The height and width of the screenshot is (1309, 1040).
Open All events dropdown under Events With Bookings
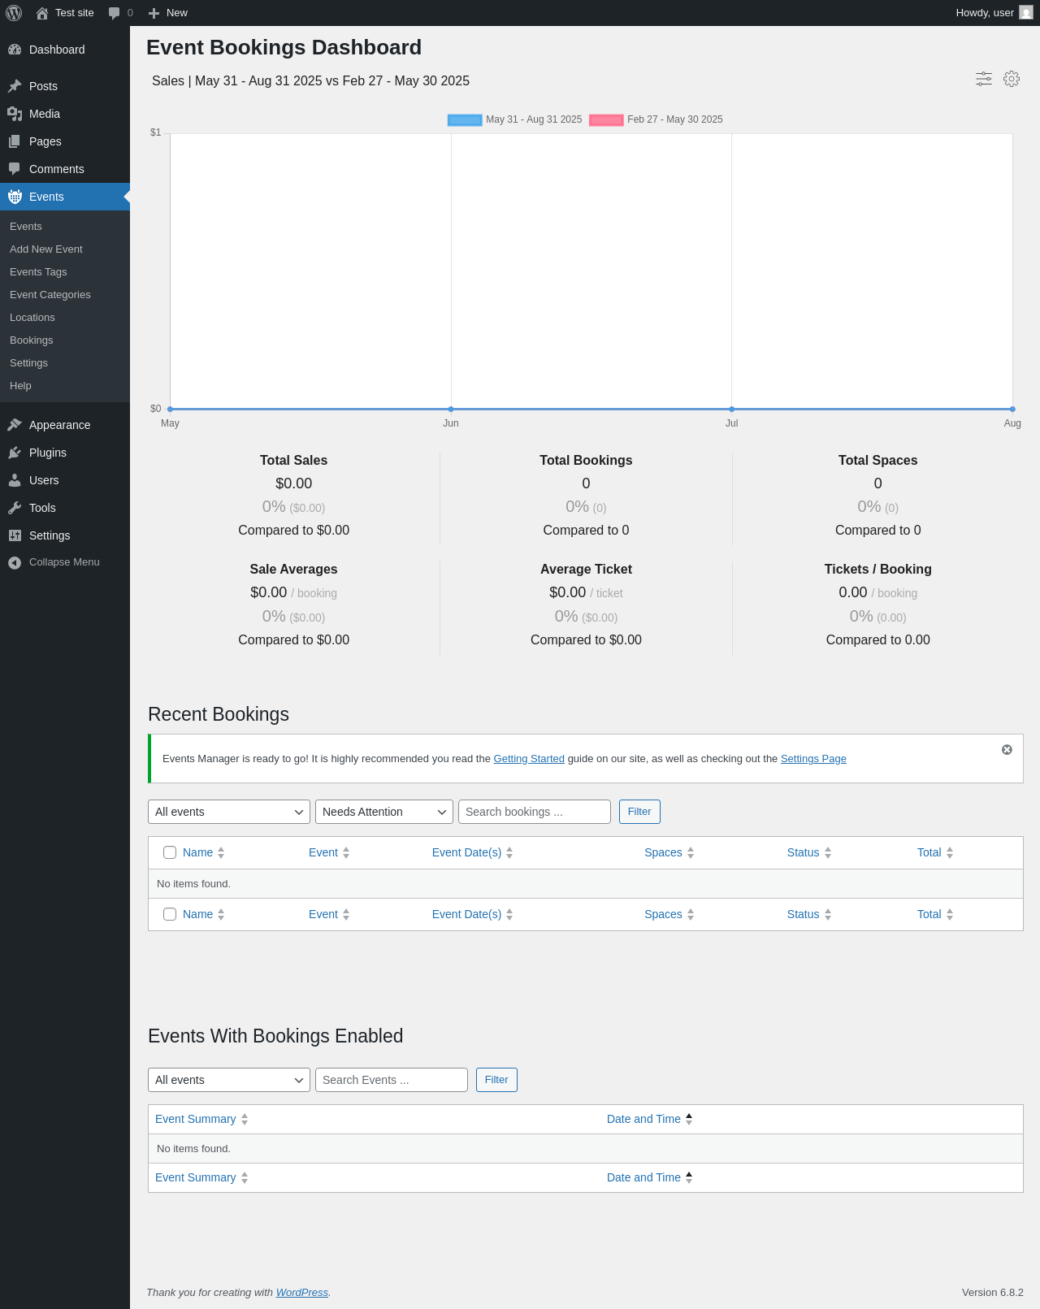tap(228, 1080)
